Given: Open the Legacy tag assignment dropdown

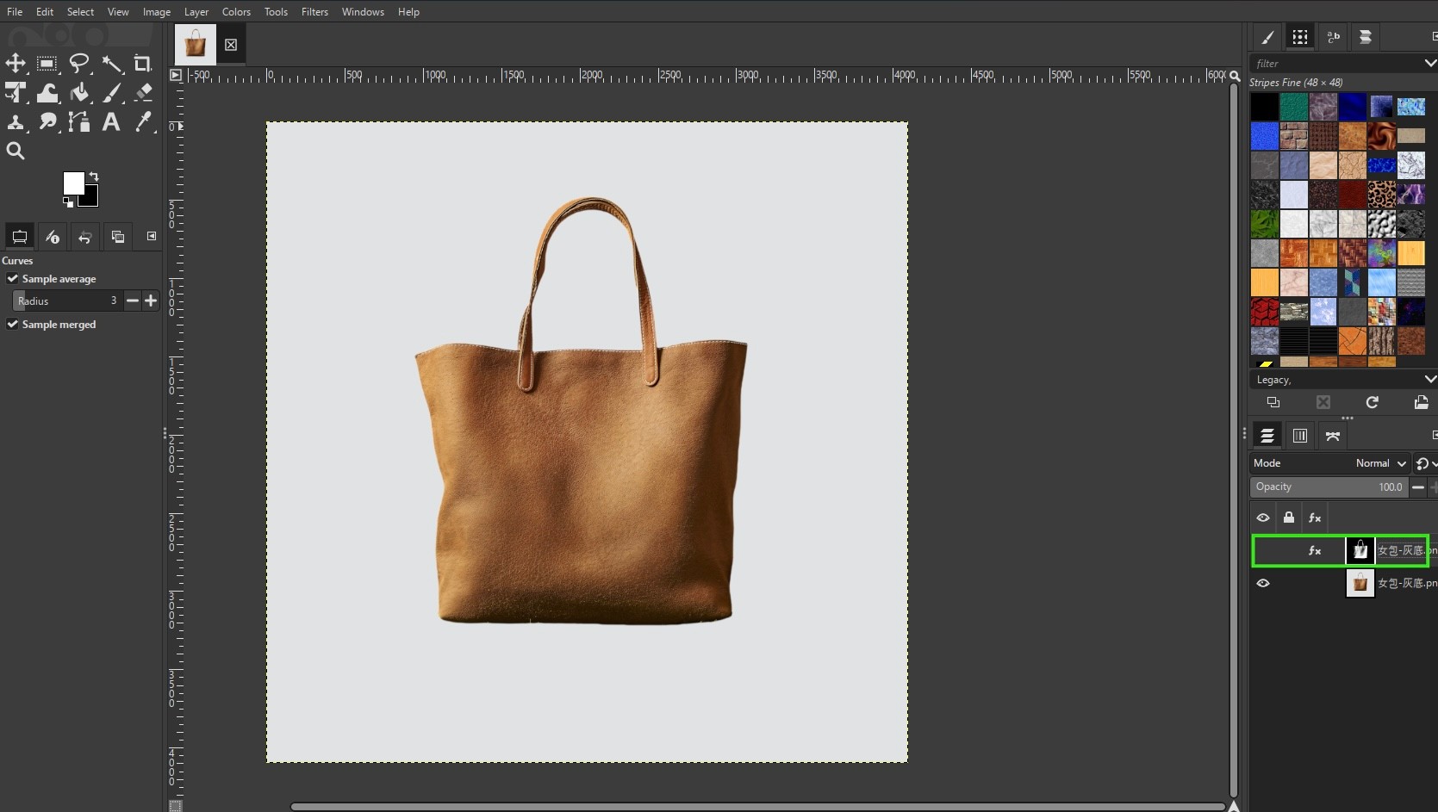Looking at the screenshot, I should coord(1429,379).
